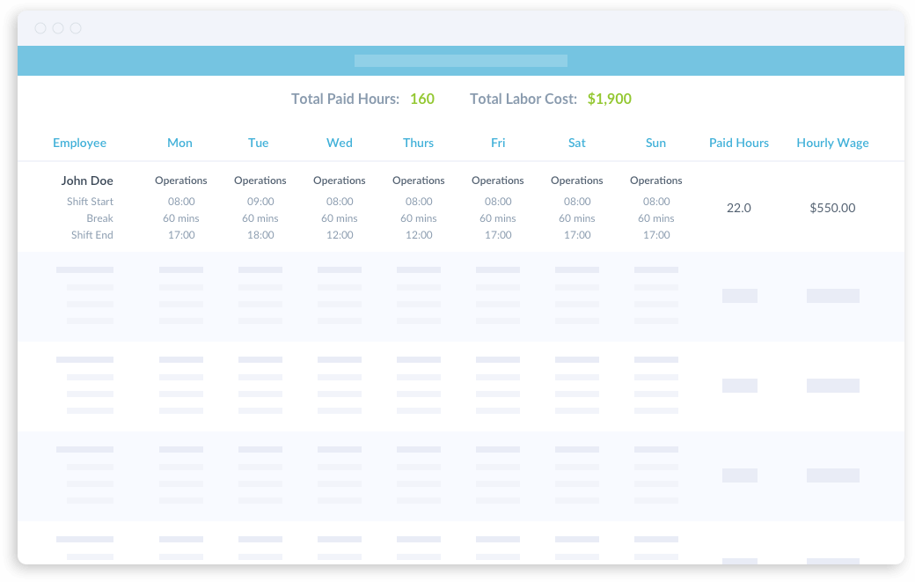This screenshot has height=582, width=915.
Task: Switch to the Employee column header
Action: coord(79,143)
